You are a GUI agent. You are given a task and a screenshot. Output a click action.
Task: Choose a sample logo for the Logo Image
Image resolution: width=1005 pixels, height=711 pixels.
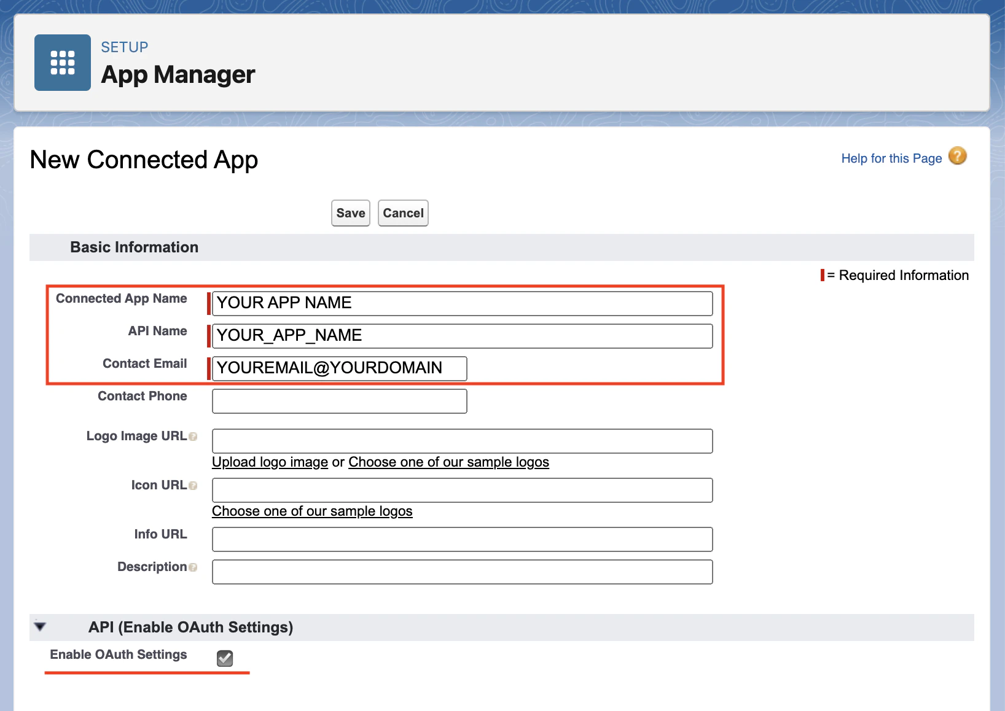[448, 462]
